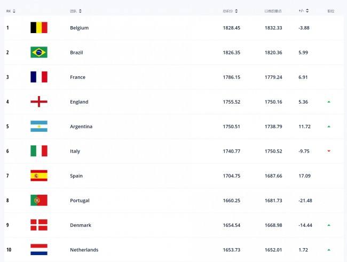This screenshot has width=347, height=262.
Task: Click Italy's red down-arrow position indicator
Action: pos(329,151)
